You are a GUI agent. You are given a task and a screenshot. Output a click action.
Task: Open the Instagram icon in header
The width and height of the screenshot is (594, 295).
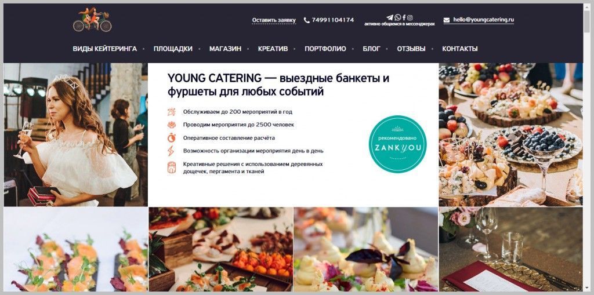pos(410,17)
